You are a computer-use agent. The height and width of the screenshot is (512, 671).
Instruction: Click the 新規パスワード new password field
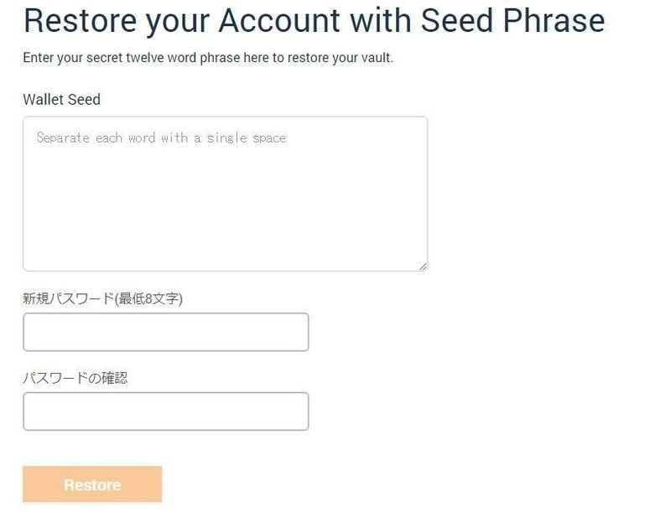click(165, 333)
